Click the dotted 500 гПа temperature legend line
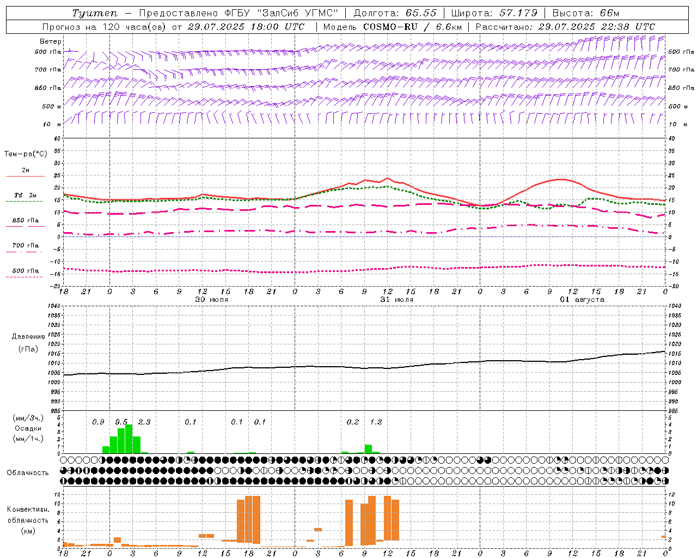This screenshot has height=558, width=697. click(25, 277)
